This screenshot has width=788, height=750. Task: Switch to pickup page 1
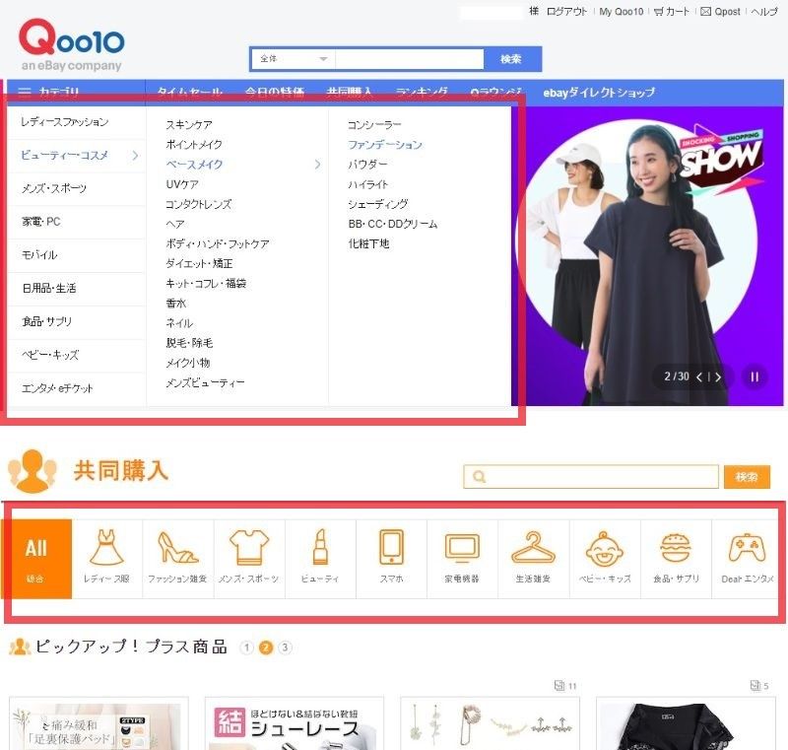tap(246, 648)
